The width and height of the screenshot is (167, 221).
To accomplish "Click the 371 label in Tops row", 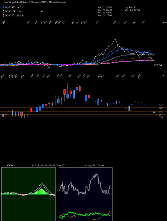I will (x=119, y=22).
